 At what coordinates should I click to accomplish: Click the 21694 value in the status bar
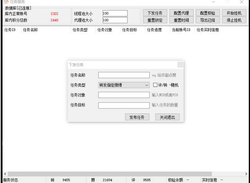(x=107, y=180)
